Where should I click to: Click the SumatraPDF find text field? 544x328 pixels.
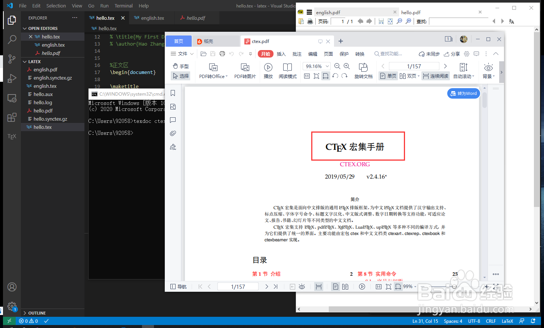click(x=458, y=21)
